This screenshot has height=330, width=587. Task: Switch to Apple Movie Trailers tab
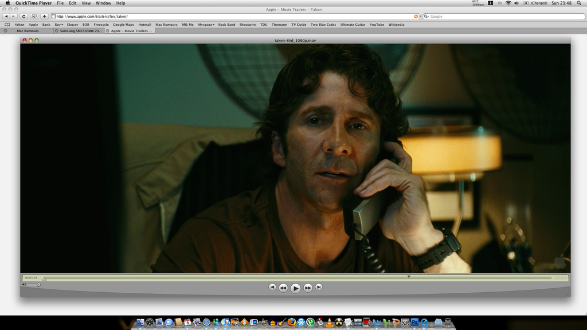(131, 31)
